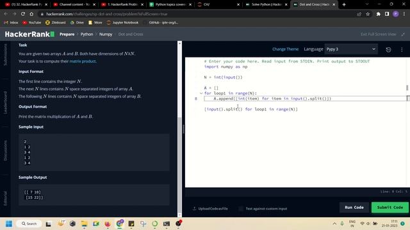
Task: Open the More bookmarks folder
Action: point(95,22)
